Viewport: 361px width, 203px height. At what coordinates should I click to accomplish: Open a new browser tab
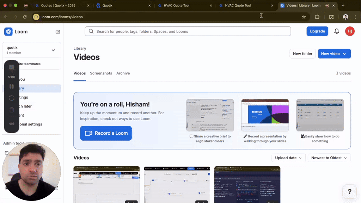(343, 5)
